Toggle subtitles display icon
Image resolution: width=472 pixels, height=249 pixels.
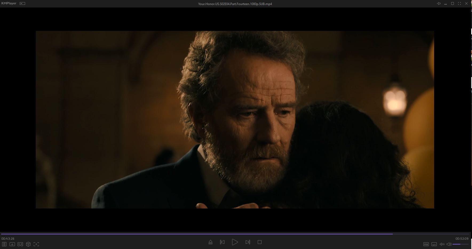(434, 244)
